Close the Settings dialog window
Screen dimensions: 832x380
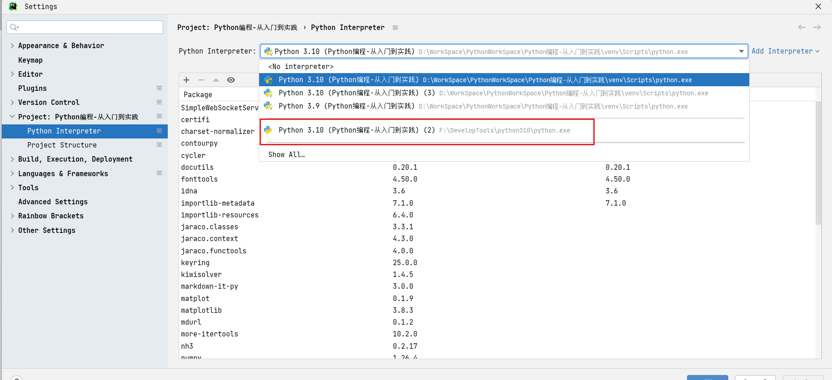[818, 6]
